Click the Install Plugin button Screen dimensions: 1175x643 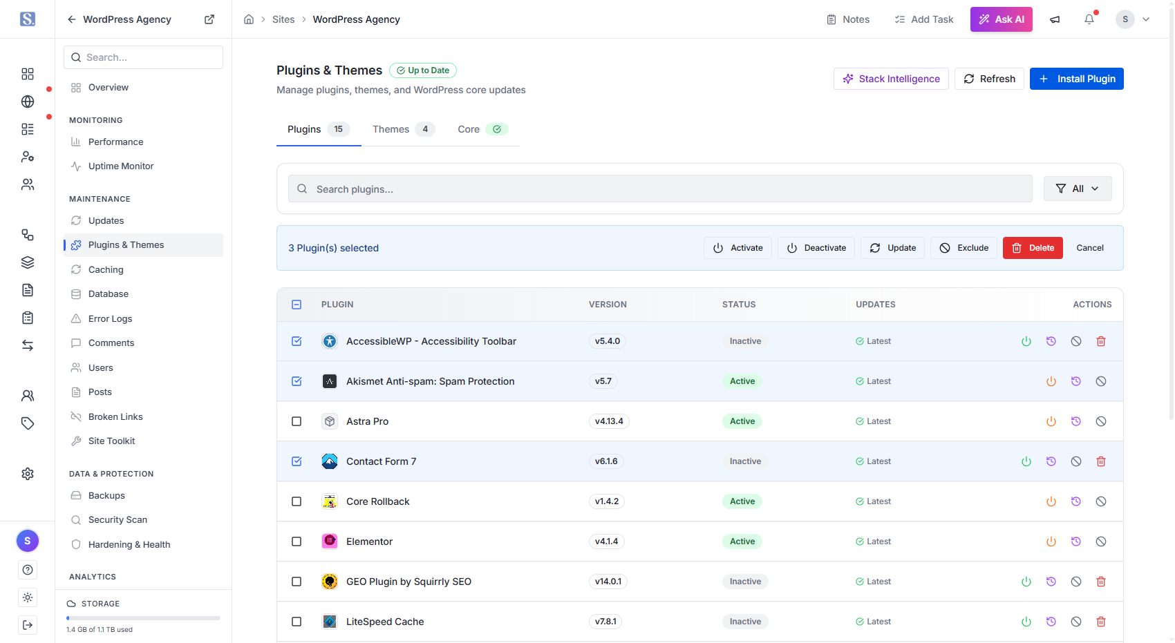1076,79
